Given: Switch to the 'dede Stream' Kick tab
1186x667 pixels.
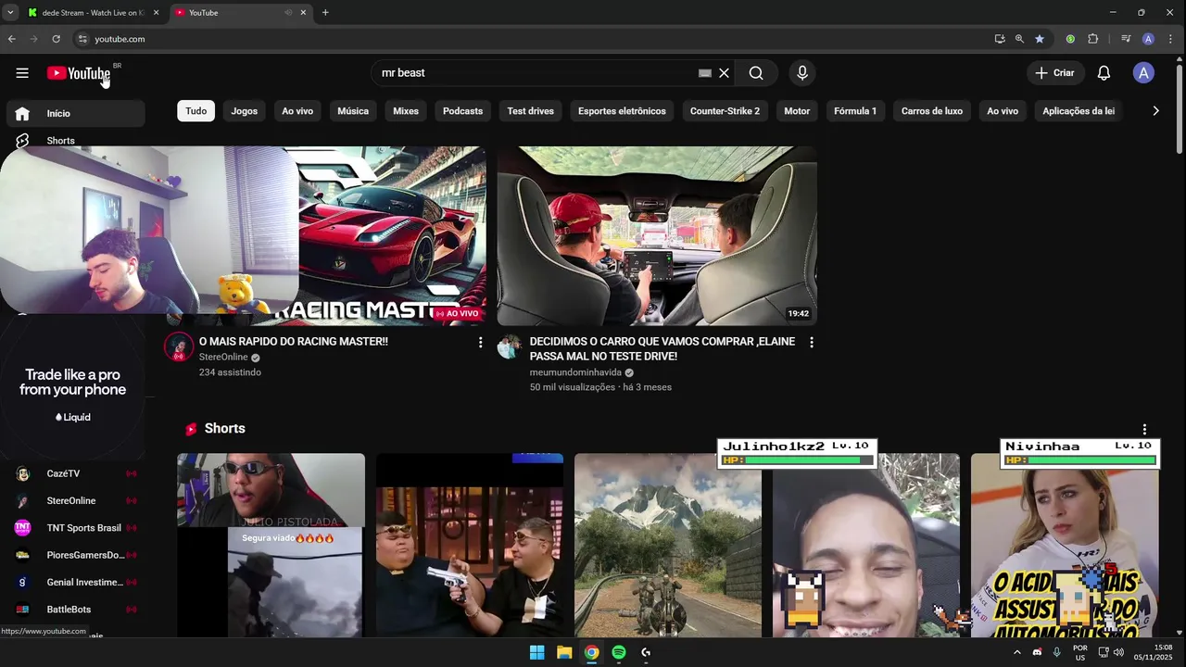Looking at the screenshot, I should 91,13.
